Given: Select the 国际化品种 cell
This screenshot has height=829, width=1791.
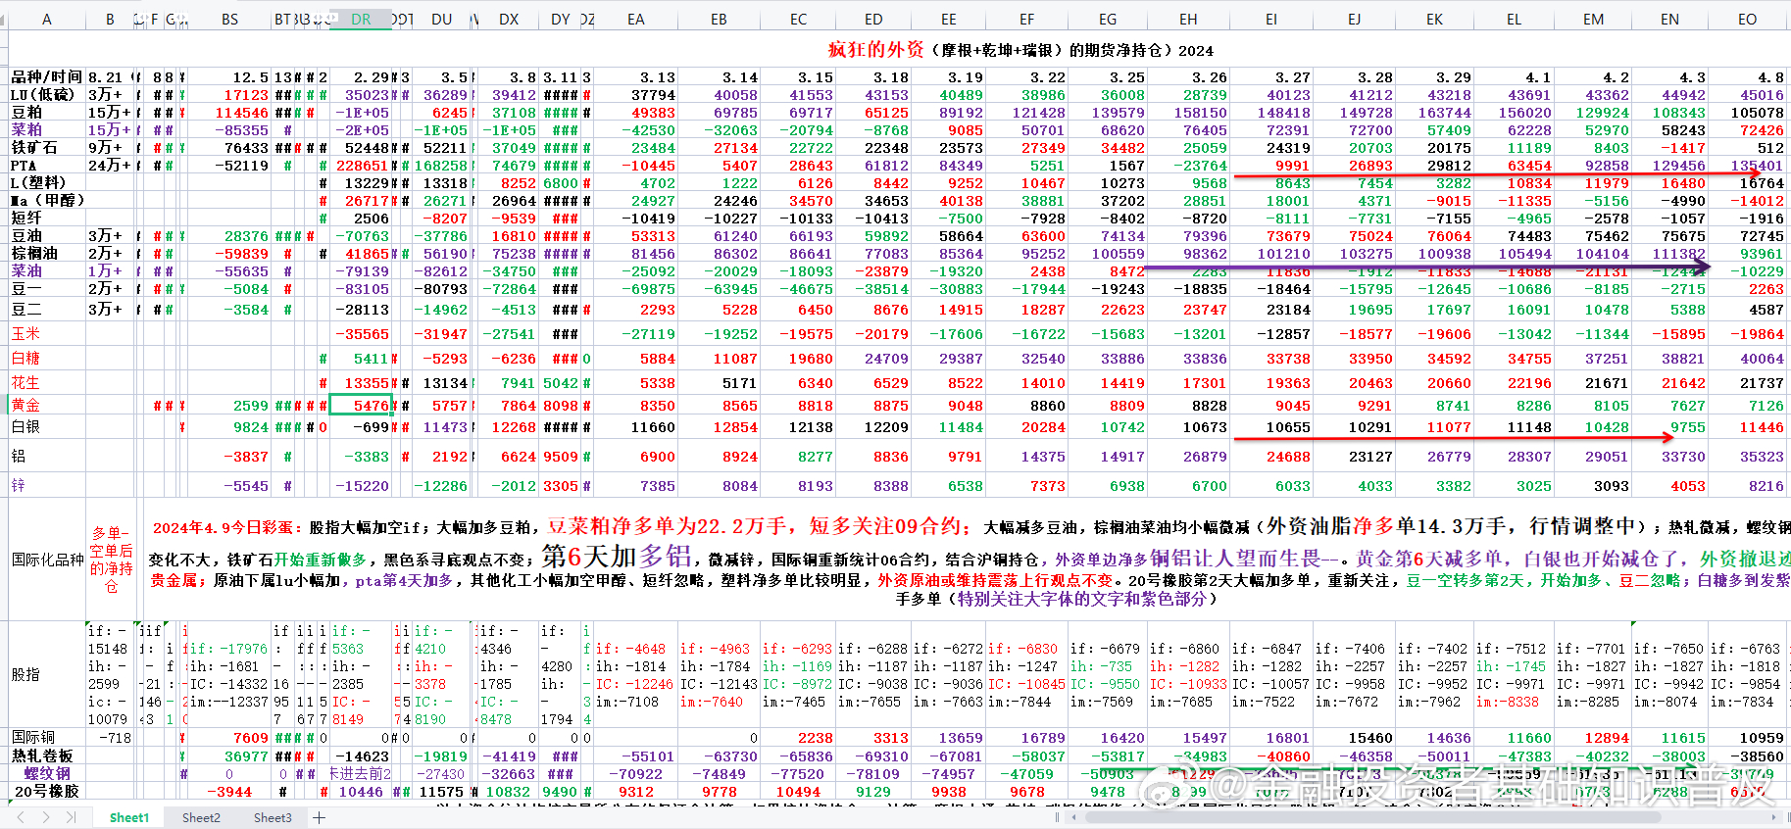Looking at the screenshot, I should (x=46, y=560).
